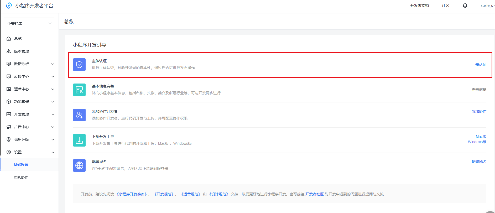Image resolution: width=495 pixels, height=213 pixels.
Task: Expand the 开发管理 menu chevron
Action: (53, 114)
